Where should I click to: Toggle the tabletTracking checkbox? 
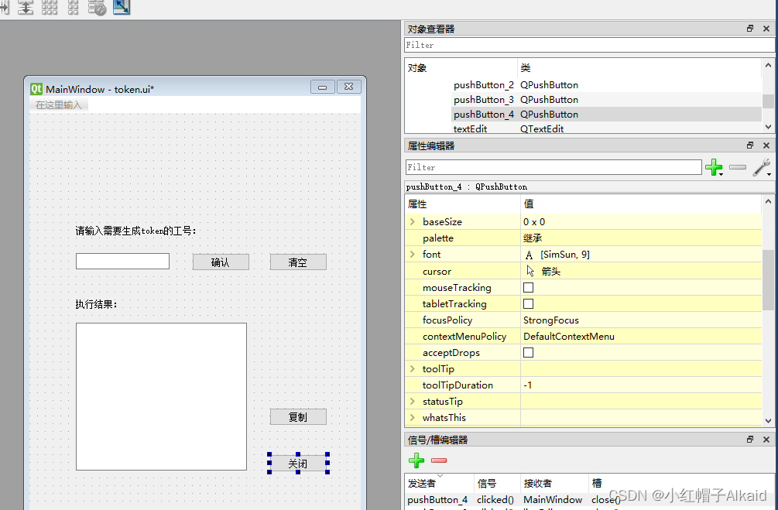pyautogui.click(x=529, y=303)
